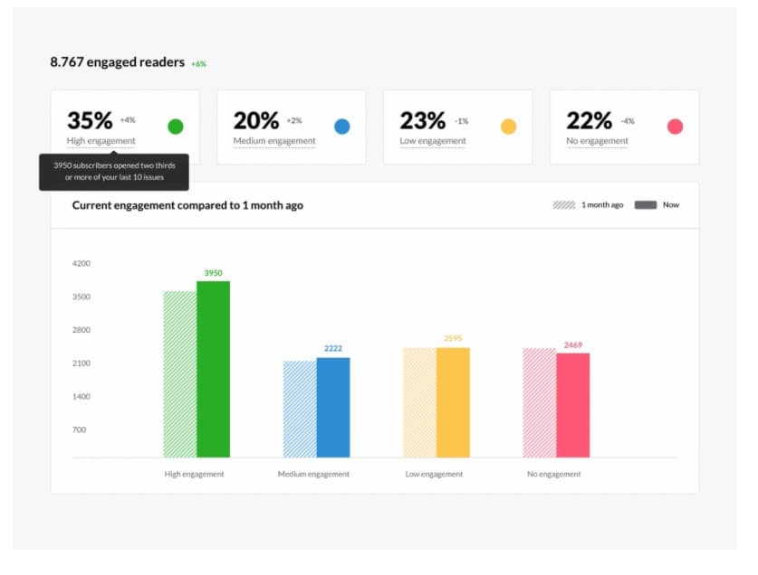The height and width of the screenshot is (575, 758).
Task: Click the 22% No engagement percentage
Action: coord(590,120)
